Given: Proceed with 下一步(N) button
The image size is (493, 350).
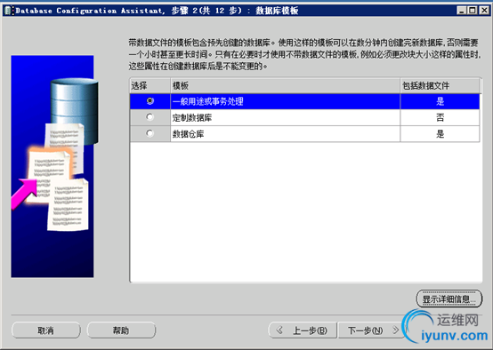Looking at the screenshot, I should 371,330.
